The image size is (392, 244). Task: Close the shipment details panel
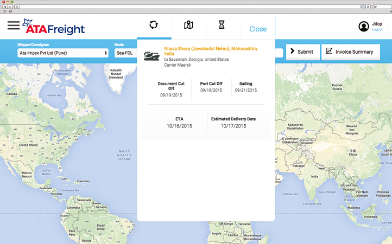pyautogui.click(x=258, y=29)
